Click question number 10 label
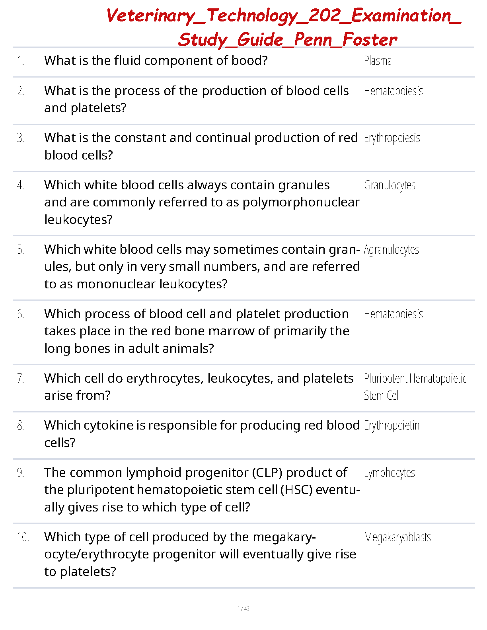The height and width of the screenshot is (630, 487). tap(23, 537)
